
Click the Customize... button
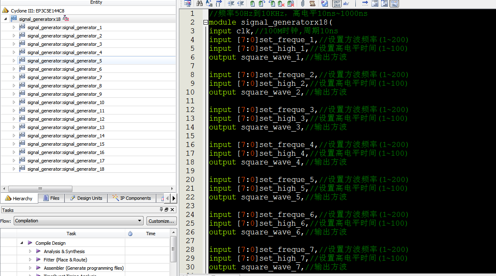coord(161,221)
